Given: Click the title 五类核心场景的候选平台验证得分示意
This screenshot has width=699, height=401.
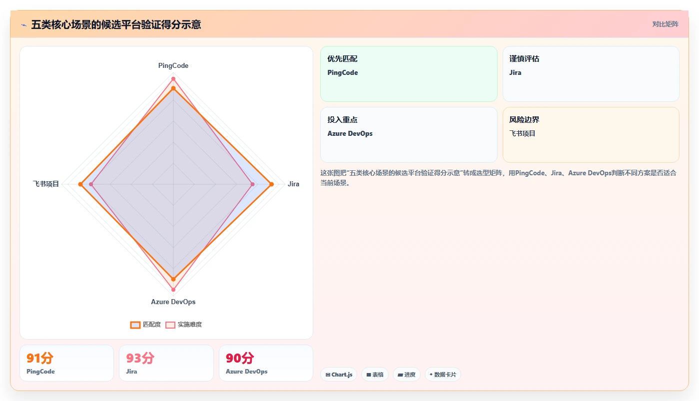Looking at the screenshot, I should pyautogui.click(x=116, y=24).
